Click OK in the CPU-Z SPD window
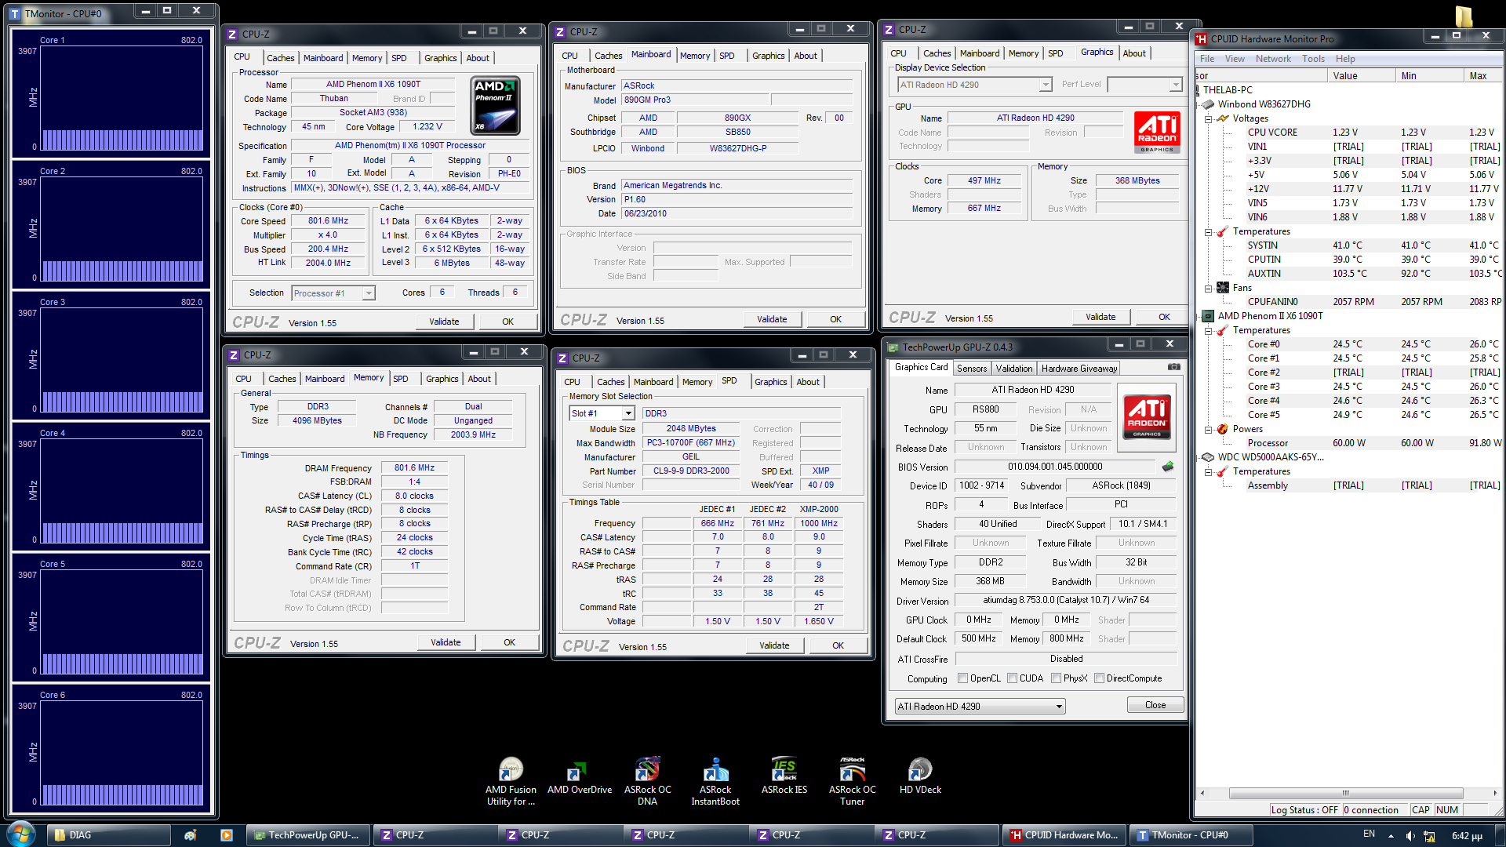1506x847 pixels. coord(838,645)
